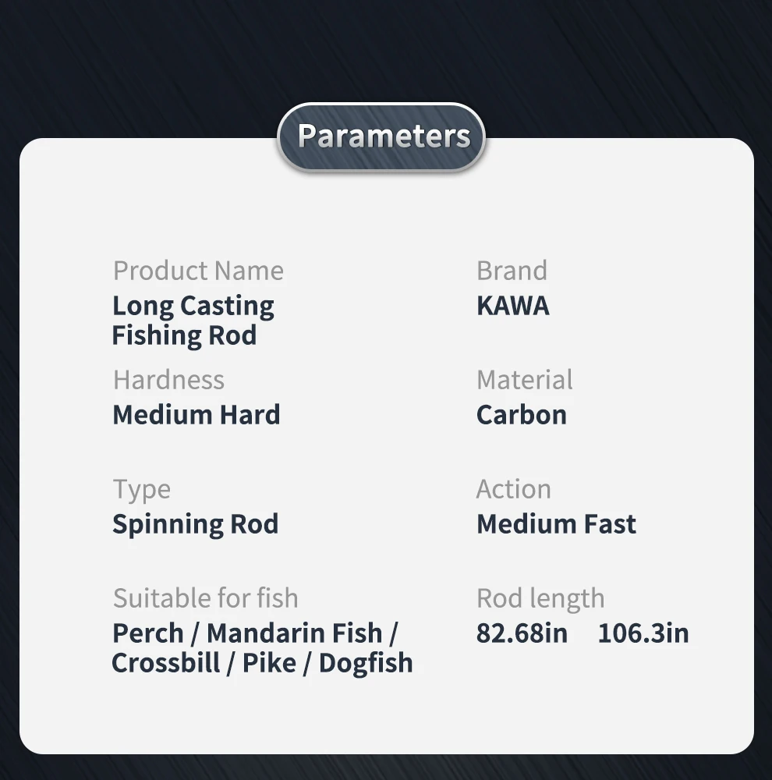Click the Product Name label
This screenshot has width=772, height=780.
click(198, 271)
